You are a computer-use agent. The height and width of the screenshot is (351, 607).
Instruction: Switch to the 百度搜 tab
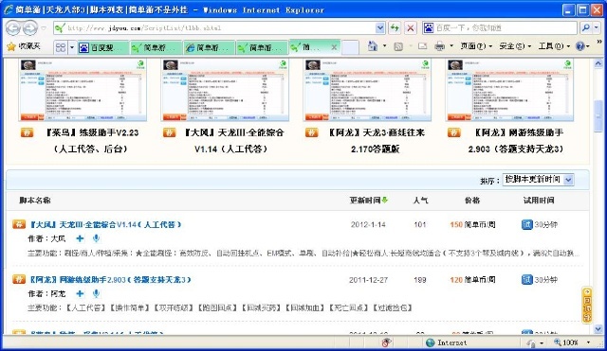(102, 47)
